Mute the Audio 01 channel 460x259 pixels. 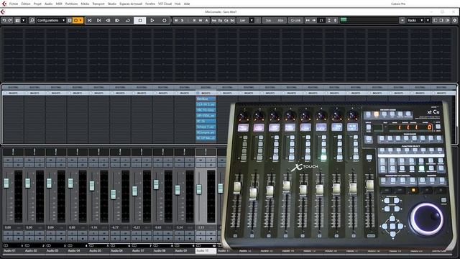[8, 160]
